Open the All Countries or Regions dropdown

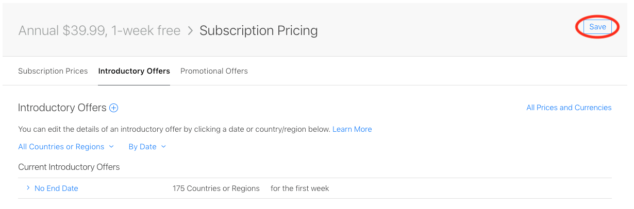[x=66, y=147]
